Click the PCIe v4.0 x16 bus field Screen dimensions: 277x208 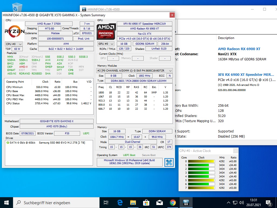(144, 38)
